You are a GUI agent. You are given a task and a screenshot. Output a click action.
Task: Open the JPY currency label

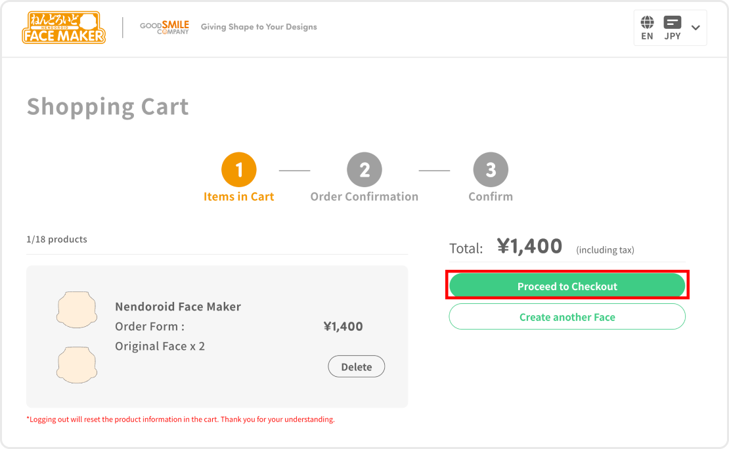tap(673, 36)
